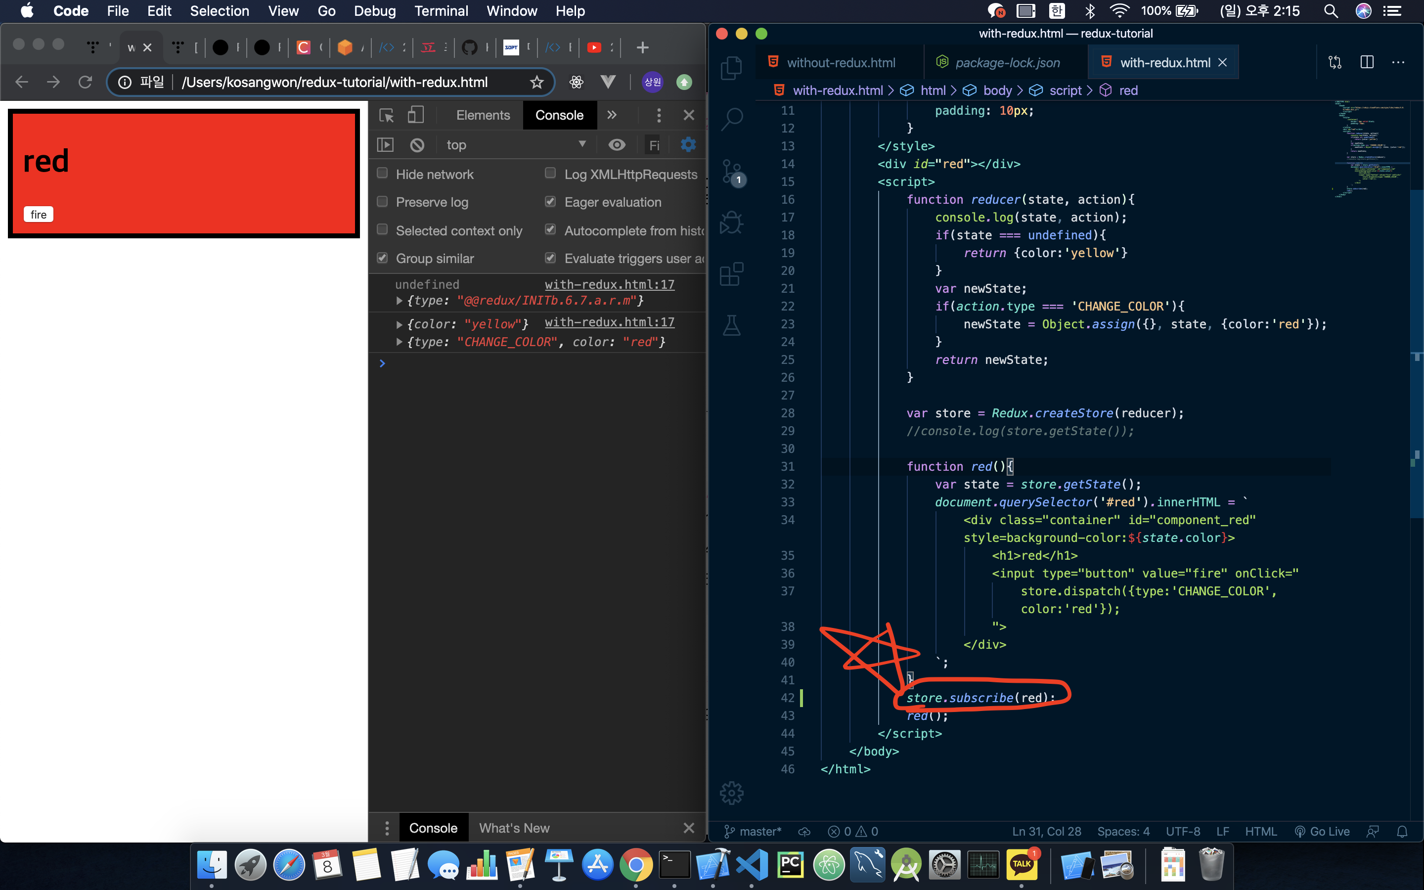
Task: Open the VS Code Explorer icon
Action: coord(731,68)
